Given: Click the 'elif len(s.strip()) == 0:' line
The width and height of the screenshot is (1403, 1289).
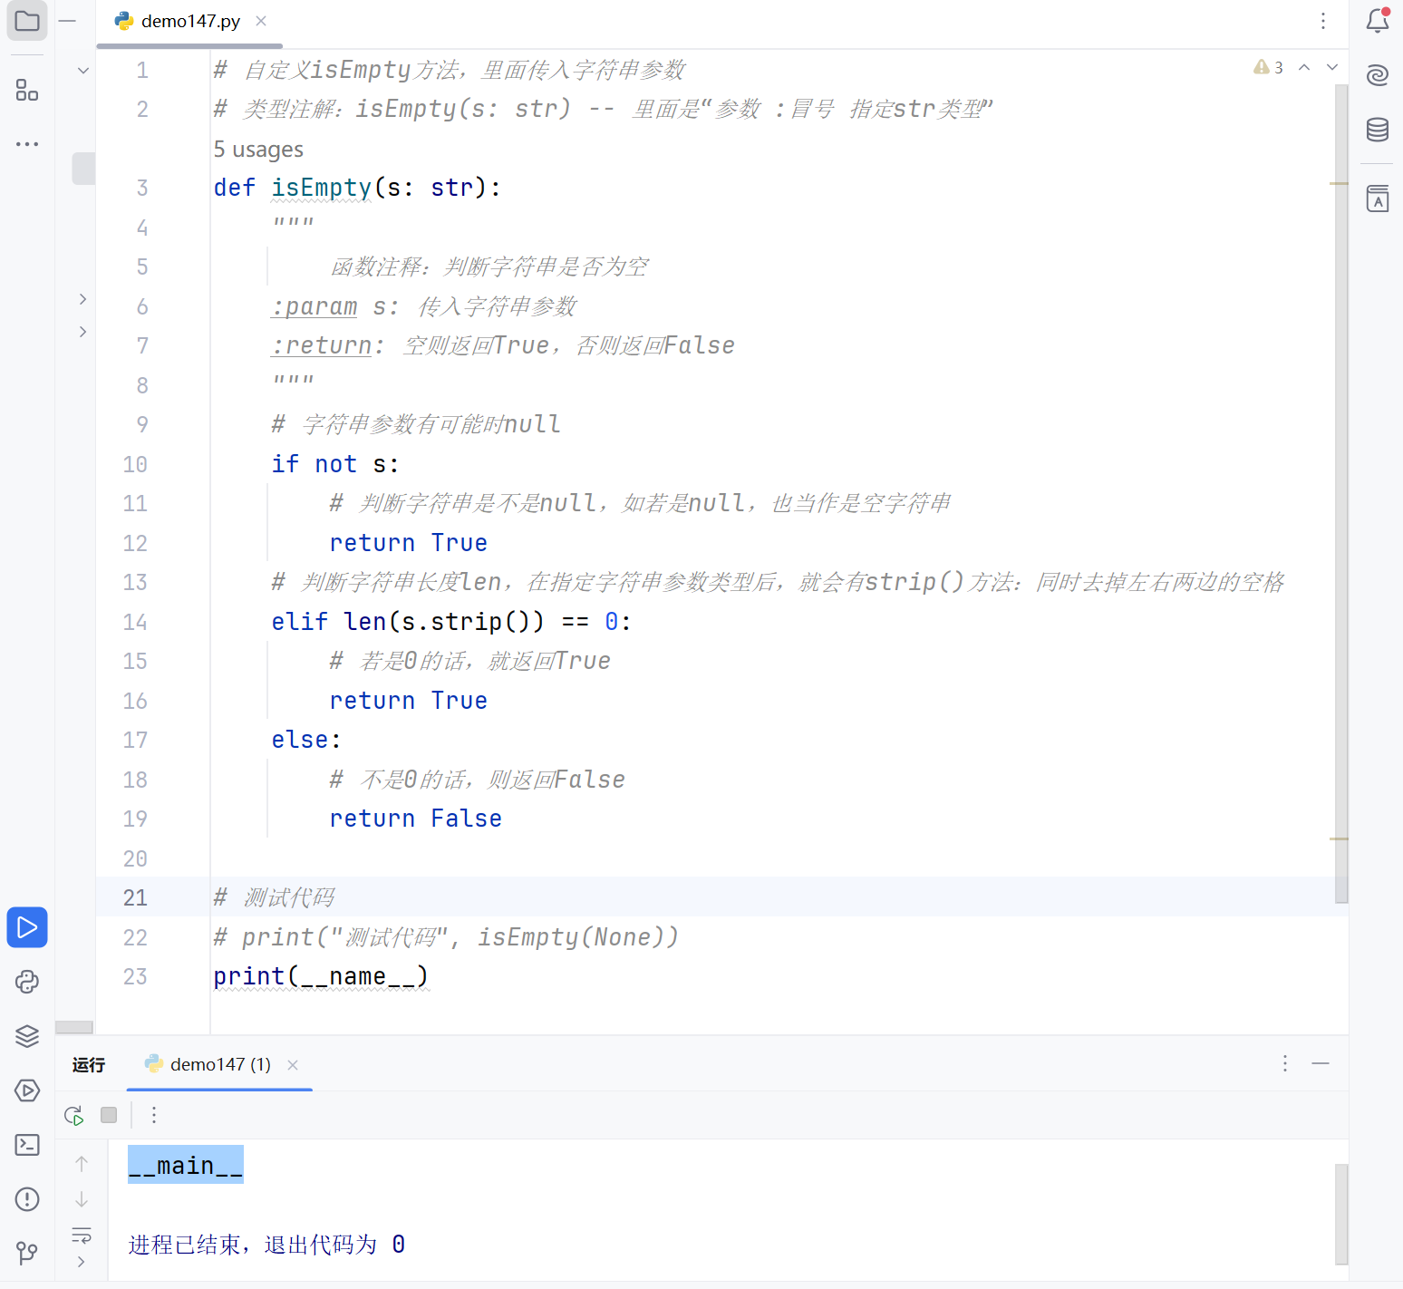Looking at the screenshot, I should 451,622.
